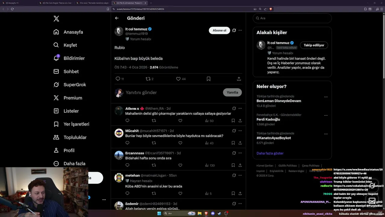
Task: Bookmark page via address bar icon
Action: pos(108,9)
